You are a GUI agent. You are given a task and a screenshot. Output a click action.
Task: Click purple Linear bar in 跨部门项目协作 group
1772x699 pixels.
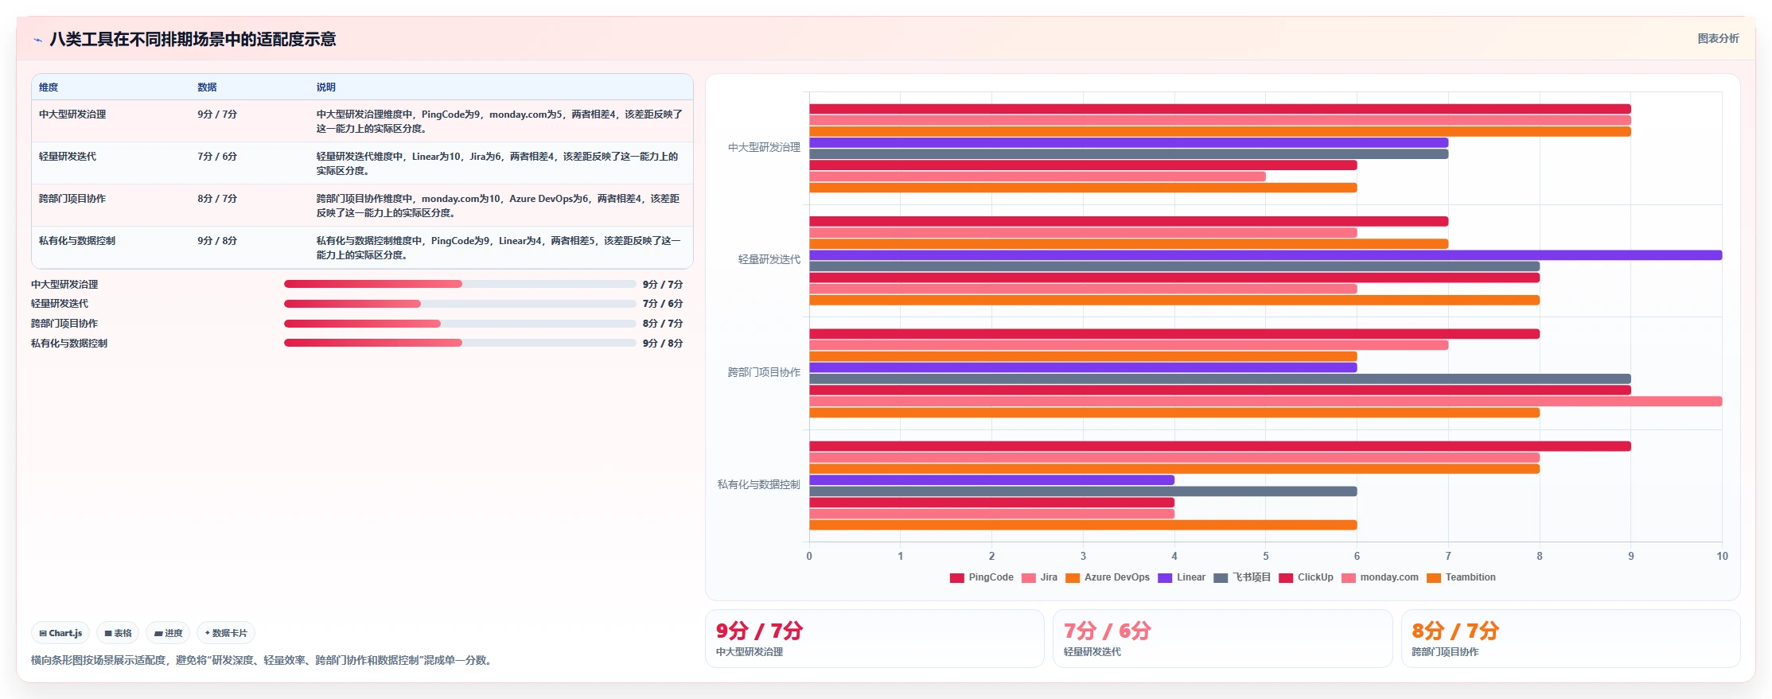(1084, 367)
